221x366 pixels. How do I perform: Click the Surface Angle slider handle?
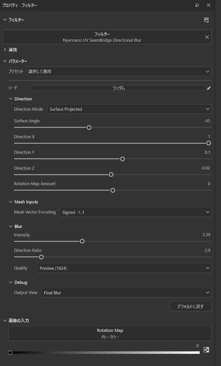[x=89, y=128]
